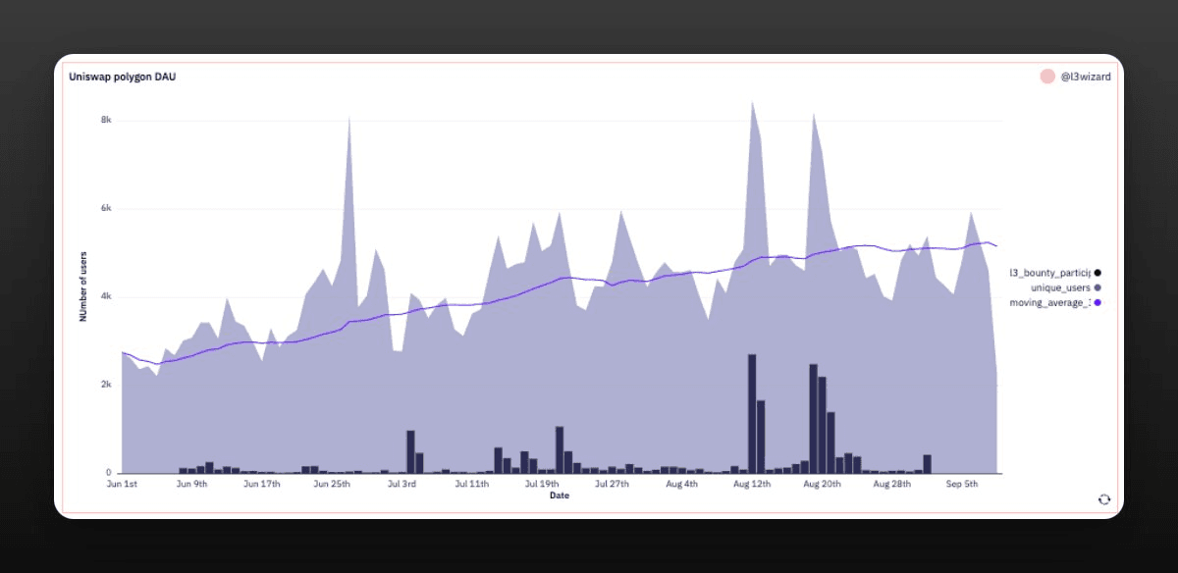This screenshot has width=1178, height=573.
Task: Open the @l3wizard profile link
Action: (1085, 77)
